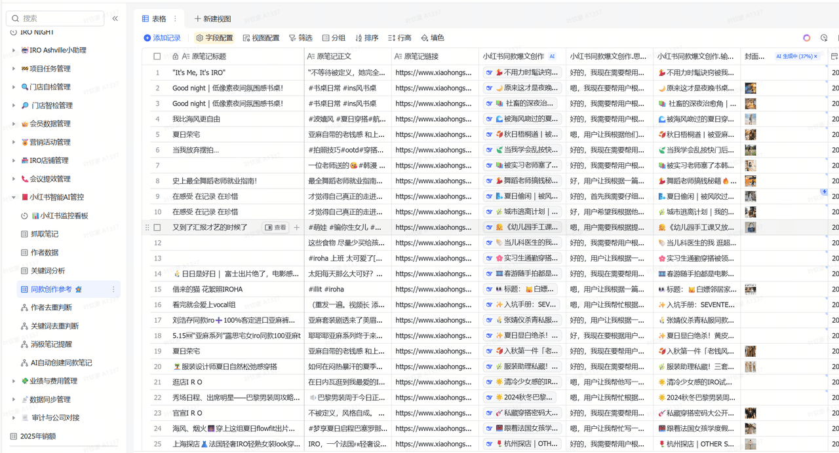The image size is (839, 453).
Task: Select the 填色 fill color tool
Action: [433, 38]
